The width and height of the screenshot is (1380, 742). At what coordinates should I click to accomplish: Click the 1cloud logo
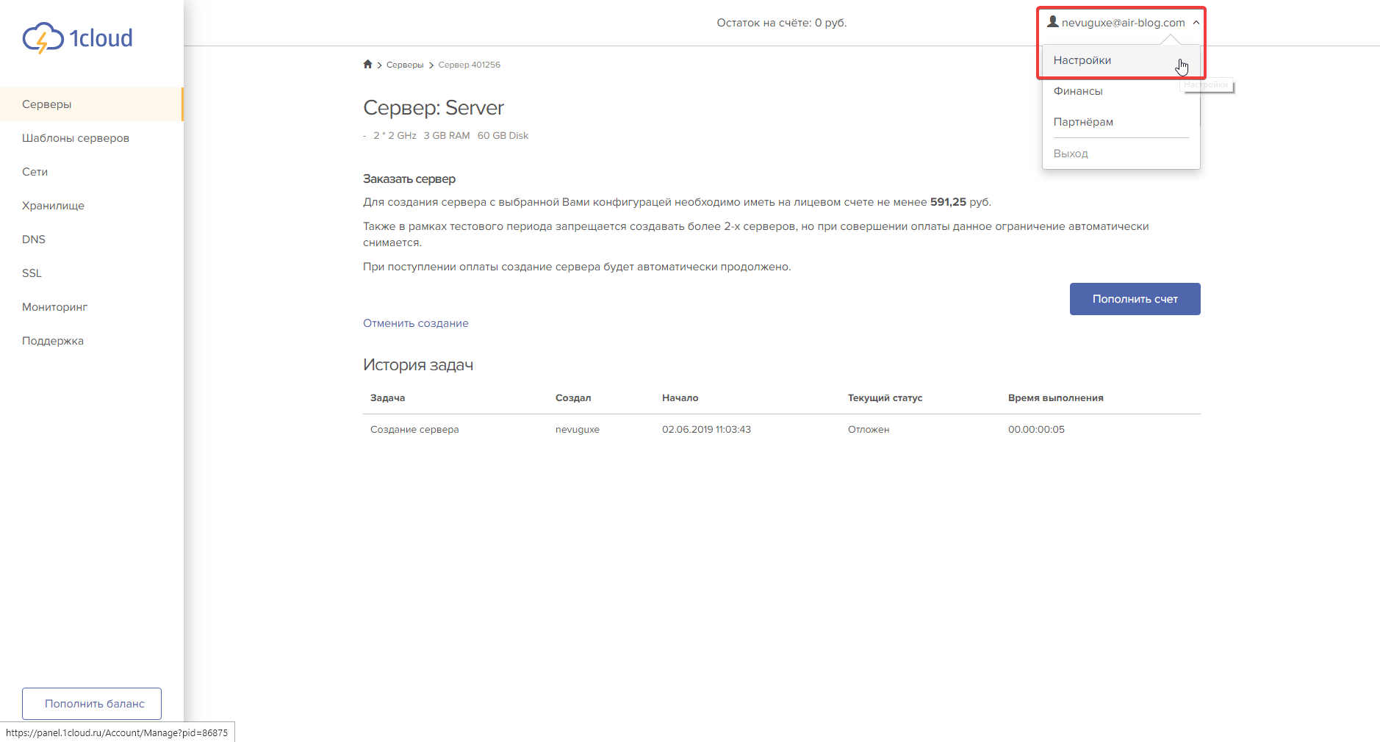[x=77, y=38]
